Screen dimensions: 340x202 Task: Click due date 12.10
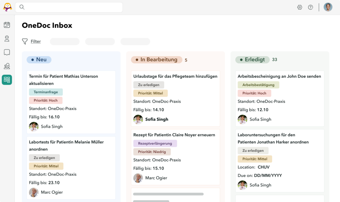263,110
